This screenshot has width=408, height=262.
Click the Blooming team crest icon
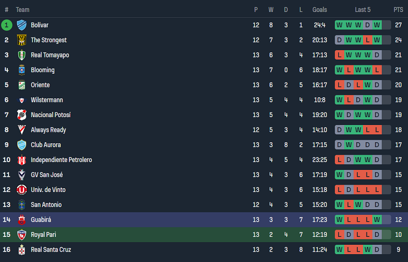[x=21, y=70]
